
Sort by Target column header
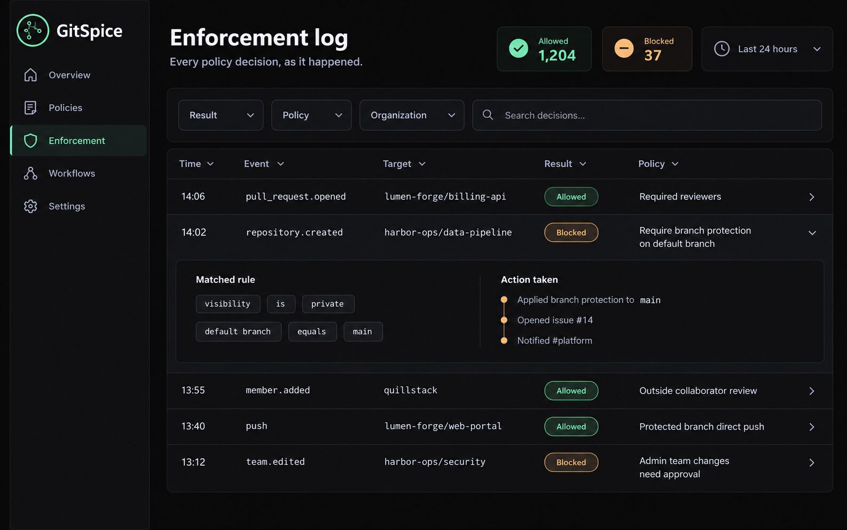point(404,164)
